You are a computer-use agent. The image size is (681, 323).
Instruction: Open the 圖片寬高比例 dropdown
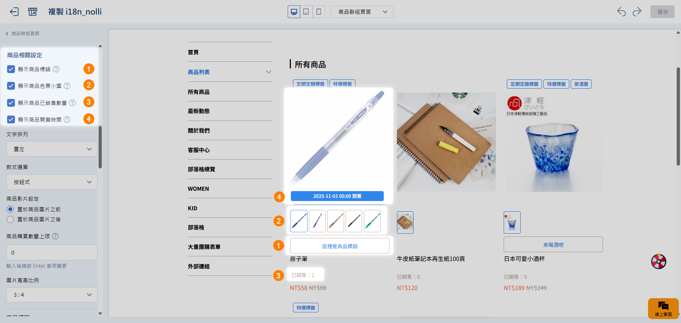(x=52, y=295)
